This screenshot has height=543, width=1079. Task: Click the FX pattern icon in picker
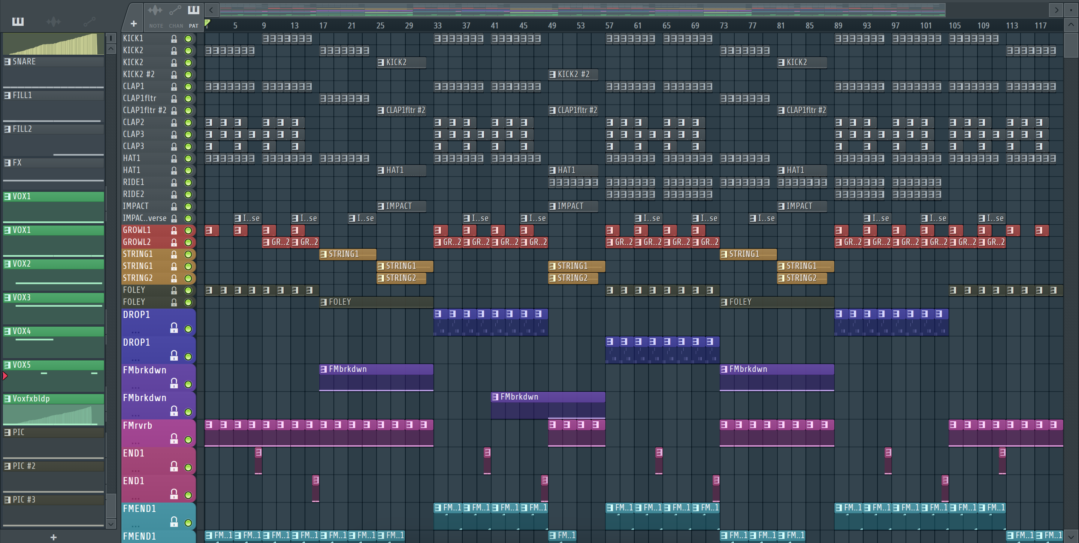pyautogui.click(x=7, y=163)
